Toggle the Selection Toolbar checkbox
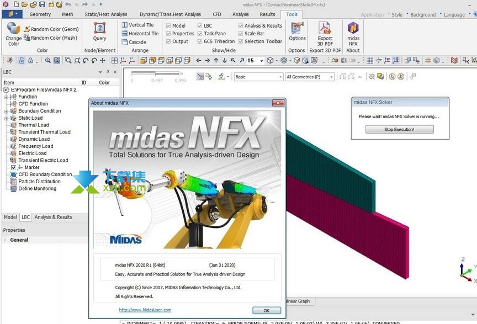 [x=240, y=41]
